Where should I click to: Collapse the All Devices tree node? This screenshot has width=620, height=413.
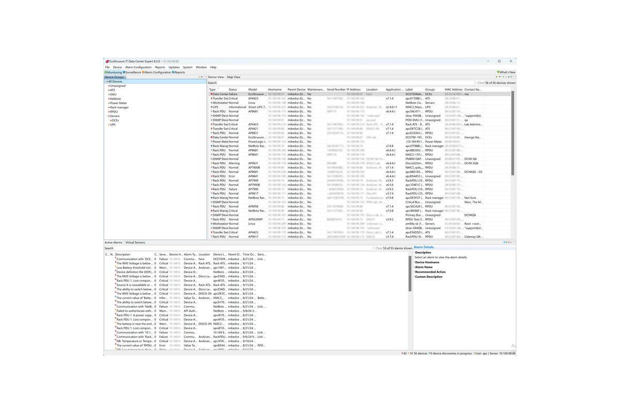(x=106, y=82)
